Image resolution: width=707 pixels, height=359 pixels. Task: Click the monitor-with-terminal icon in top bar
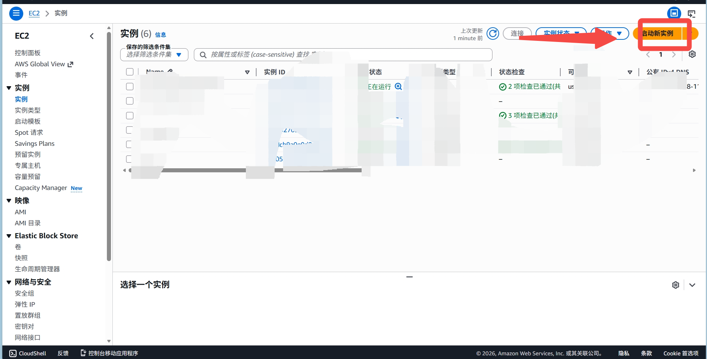coord(692,14)
